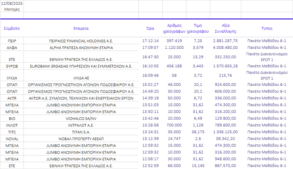
Task: Select ΠΕΙΡΑΙΩΣ FINANCIAL HOLDINGS A.E. cell
Action: [81, 41]
